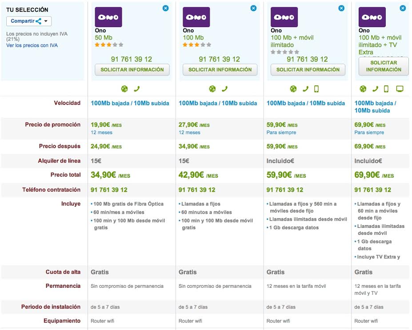
Task: Click the '34,90€ /MES' total price
Action: click(x=110, y=175)
